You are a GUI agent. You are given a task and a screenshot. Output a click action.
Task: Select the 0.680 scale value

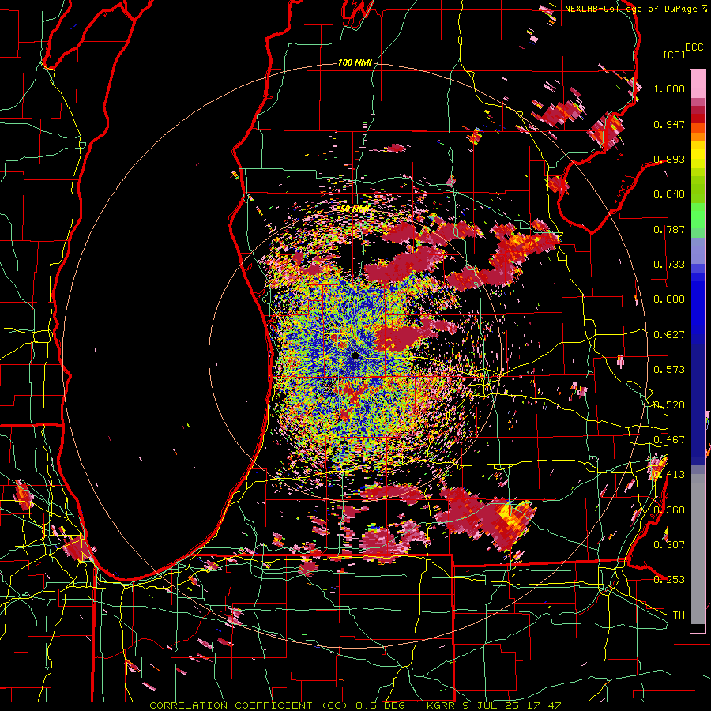click(669, 299)
